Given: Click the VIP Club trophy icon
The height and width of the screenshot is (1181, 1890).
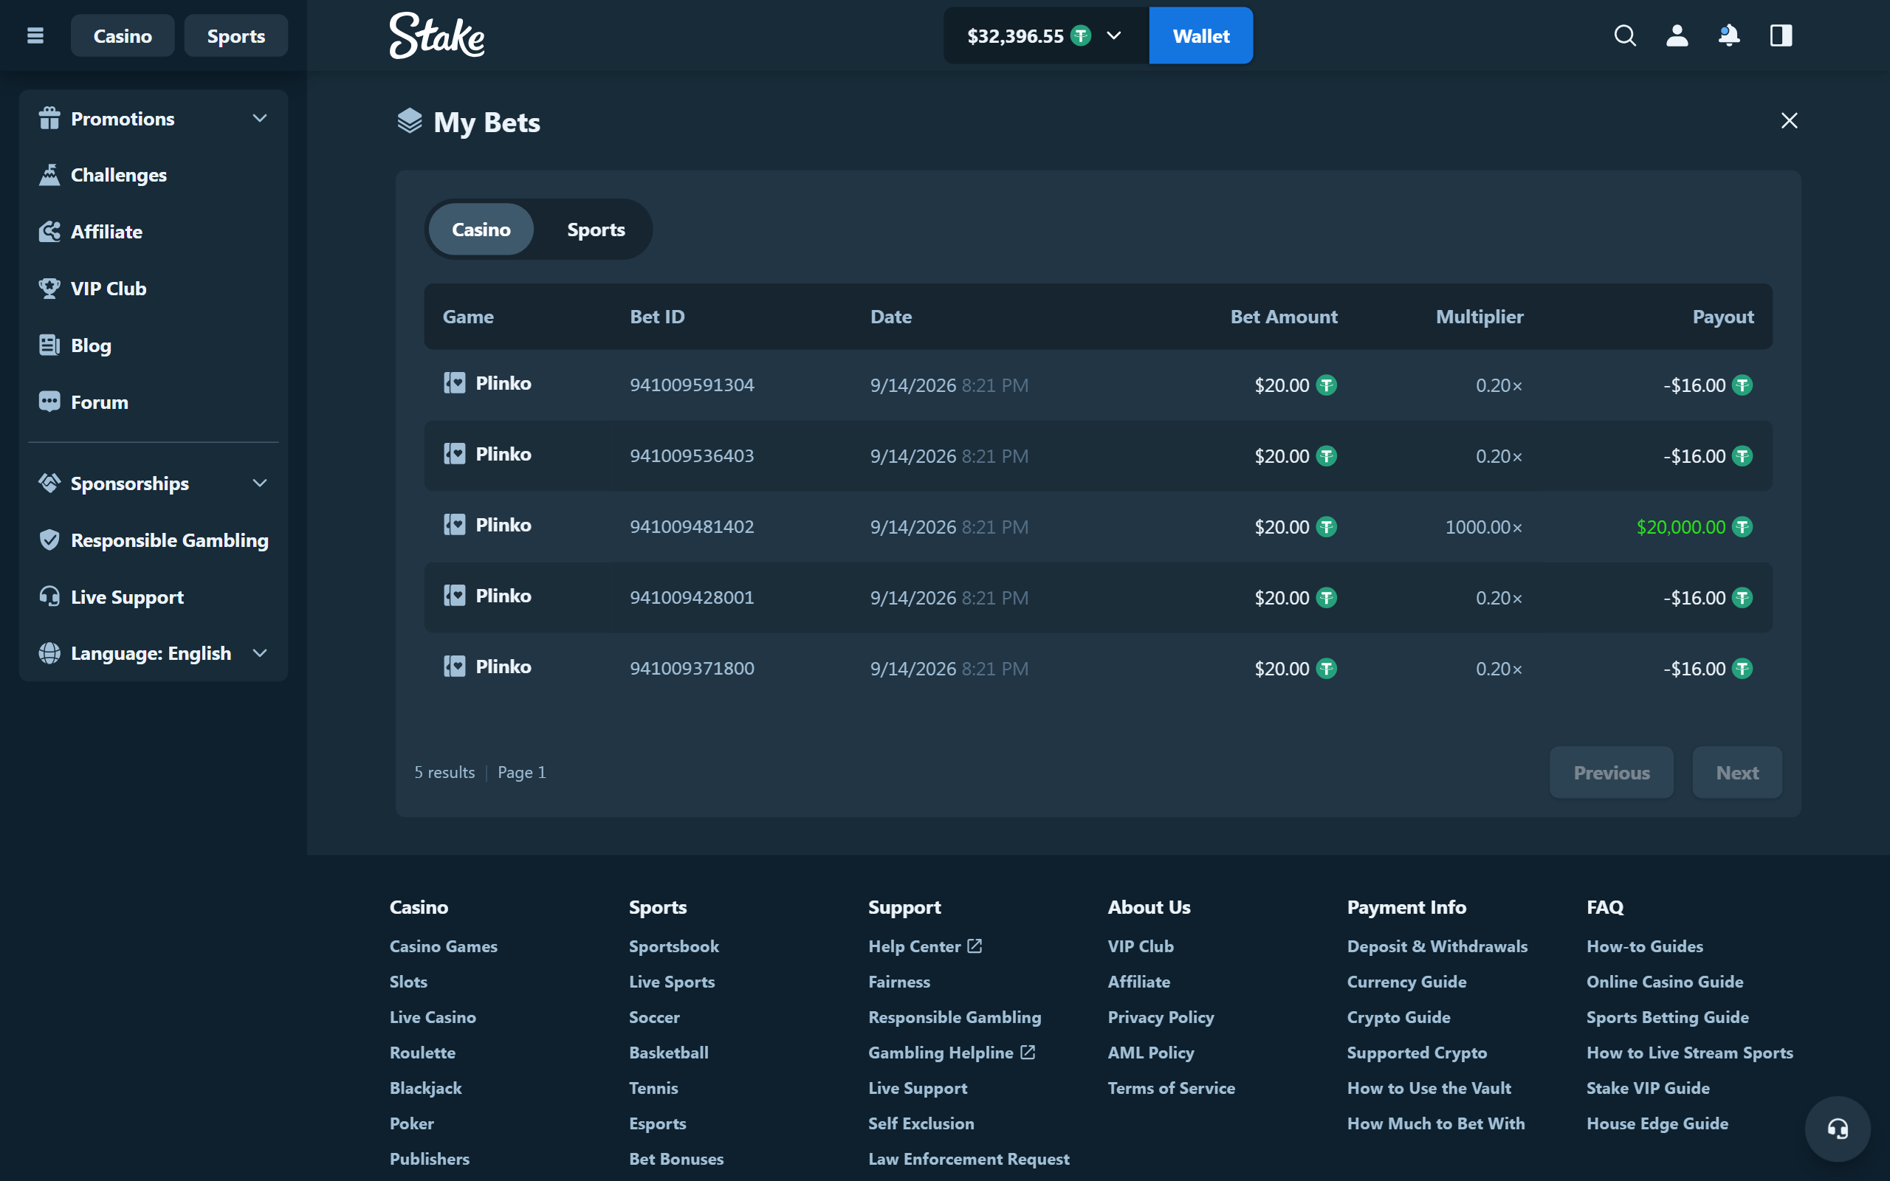Looking at the screenshot, I should click(49, 288).
